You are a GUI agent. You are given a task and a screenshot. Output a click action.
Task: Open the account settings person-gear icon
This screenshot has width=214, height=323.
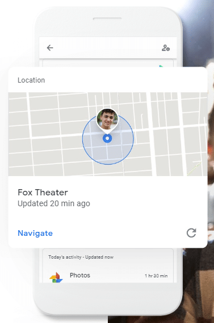[x=166, y=48]
